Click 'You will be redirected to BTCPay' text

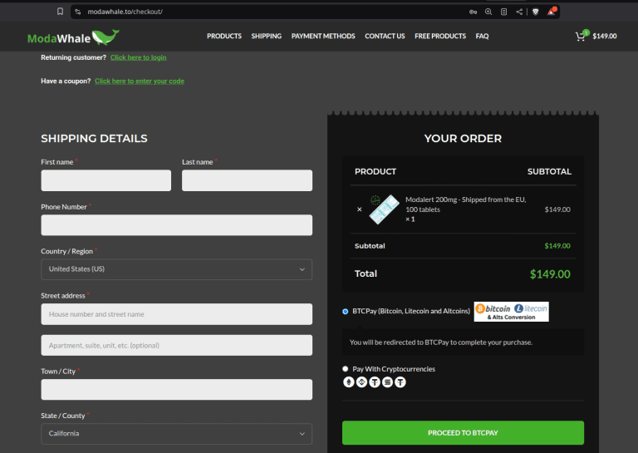pos(441,342)
